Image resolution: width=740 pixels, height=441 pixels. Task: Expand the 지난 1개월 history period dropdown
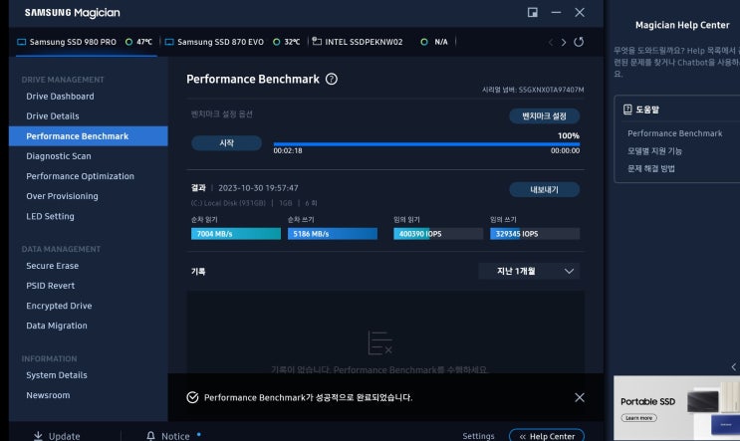point(529,271)
